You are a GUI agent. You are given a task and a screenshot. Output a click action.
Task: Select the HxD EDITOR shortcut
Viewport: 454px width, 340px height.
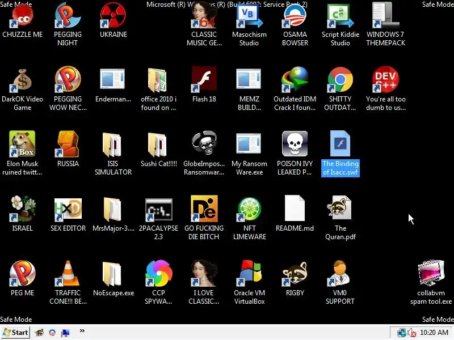point(68,209)
